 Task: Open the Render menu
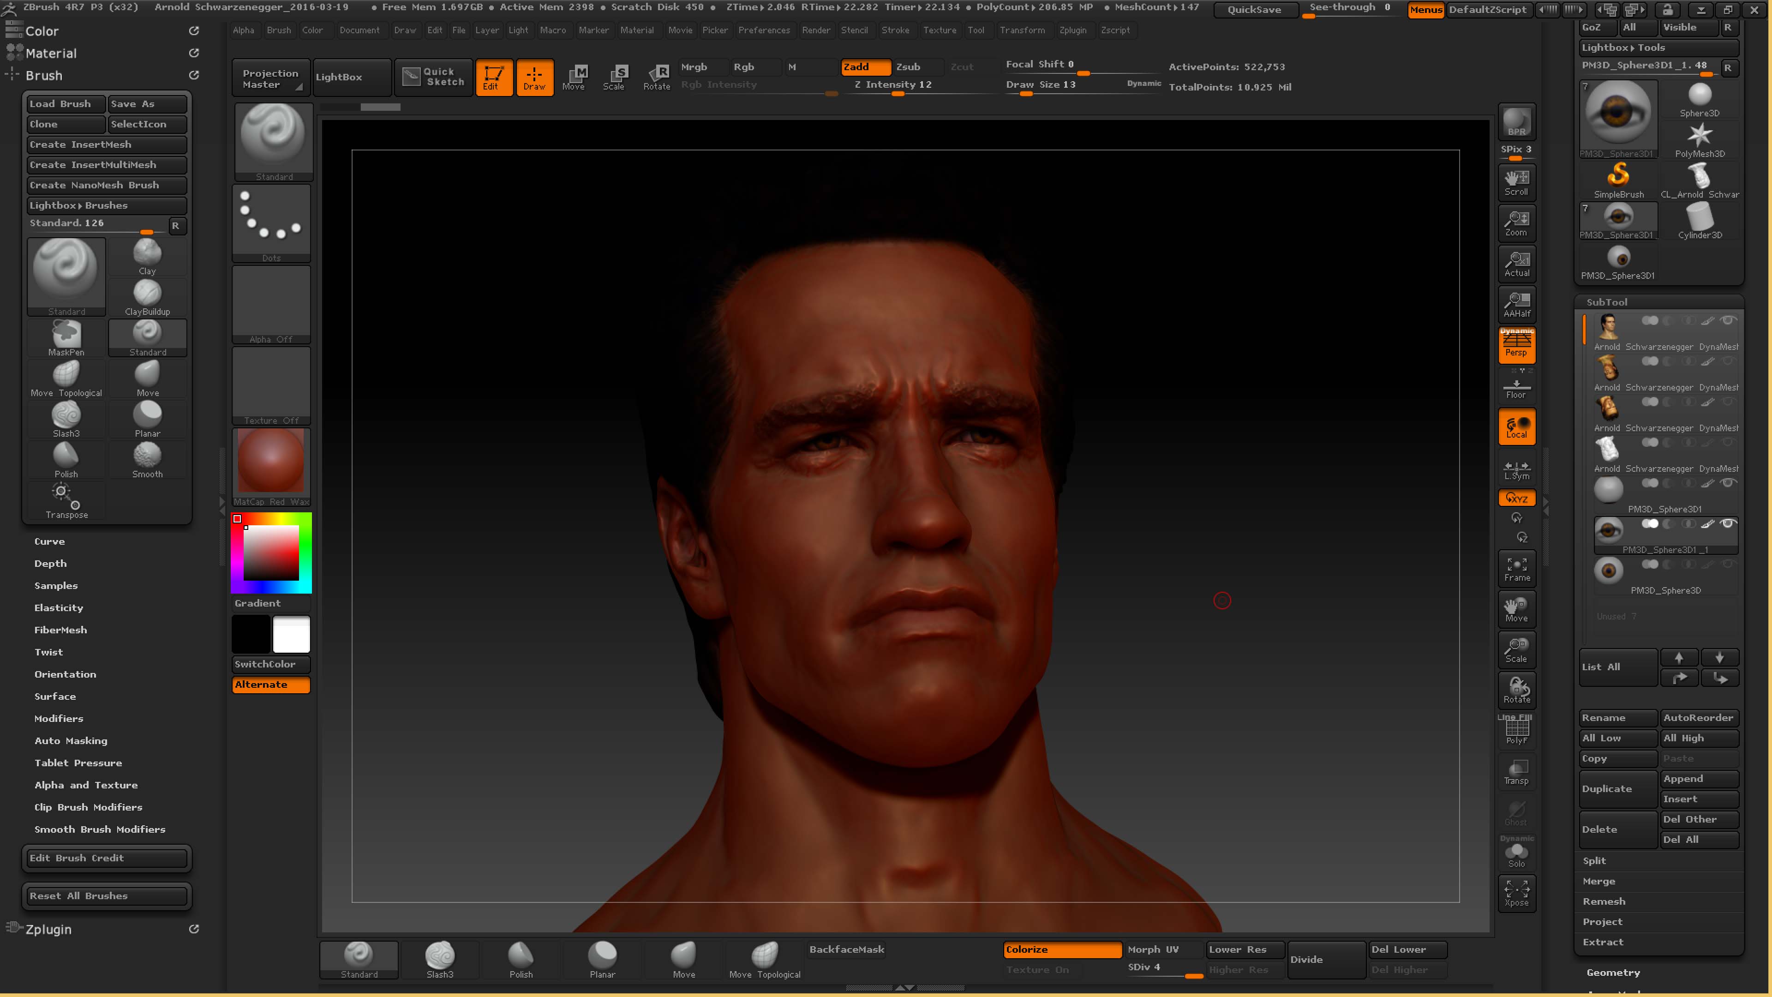816,30
